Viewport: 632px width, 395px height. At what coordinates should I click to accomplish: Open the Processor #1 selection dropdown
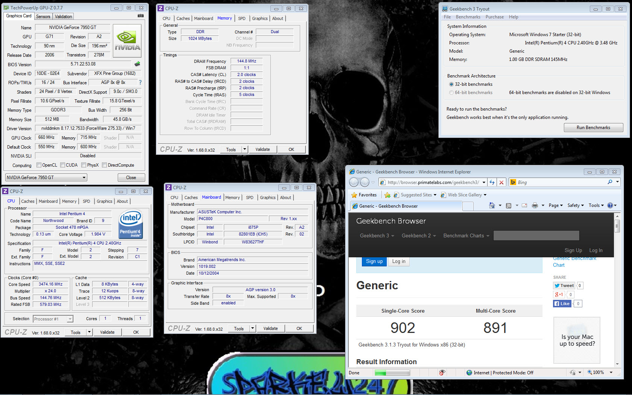click(x=53, y=319)
